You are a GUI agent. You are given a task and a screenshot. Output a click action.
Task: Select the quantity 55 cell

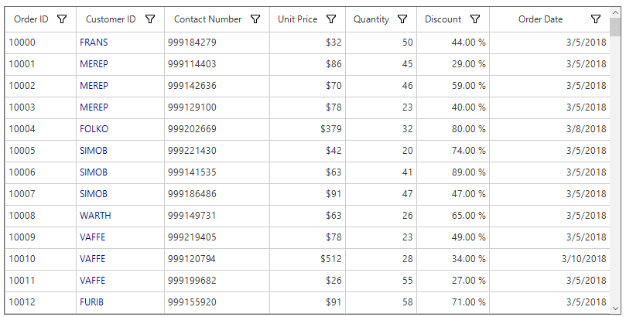click(381, 280)
